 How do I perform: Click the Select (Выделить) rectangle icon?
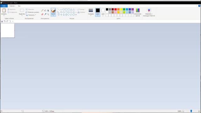[22, 10]
